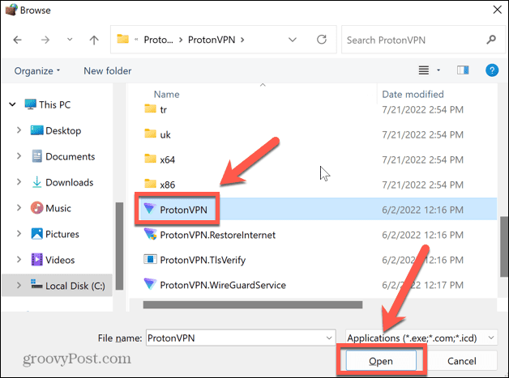Open the File name dropdown arrow
Viewport: 509px width, 378px height.
click(x=329, y=338)
